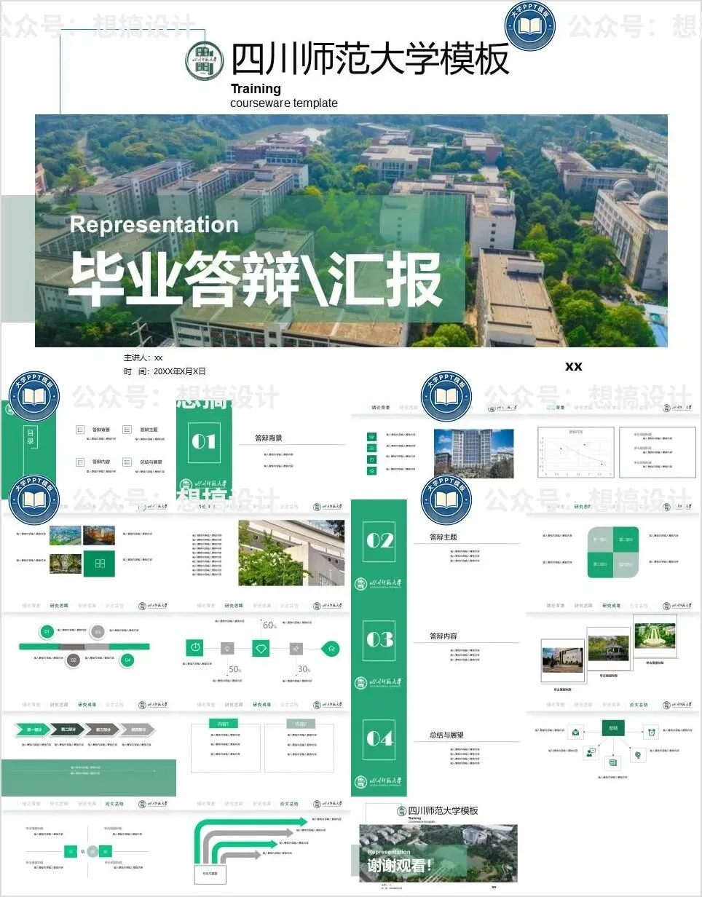Image resolution: width=702 pixels, height=897 pixels.
Task: Click the scatter chart on the slide
Action: pyautogui.click(x=575, y=452)
